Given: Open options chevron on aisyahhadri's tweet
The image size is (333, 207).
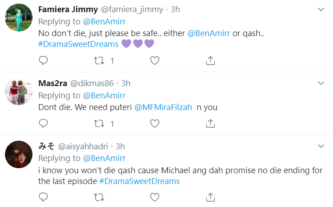Looking at the screenshot, I should 321,146.
